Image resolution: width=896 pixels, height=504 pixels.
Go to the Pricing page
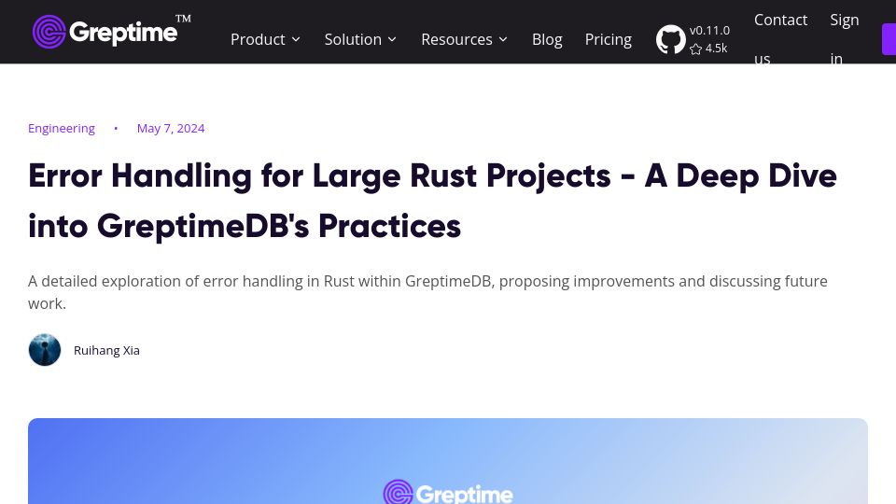(608, 39)
